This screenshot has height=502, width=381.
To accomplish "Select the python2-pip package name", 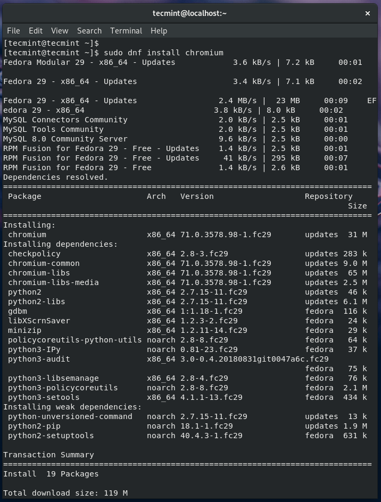I will [34, 426].
